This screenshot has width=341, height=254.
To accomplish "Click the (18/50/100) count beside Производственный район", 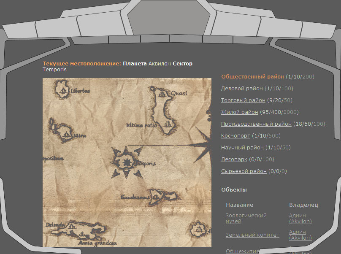I will [309, 124].
